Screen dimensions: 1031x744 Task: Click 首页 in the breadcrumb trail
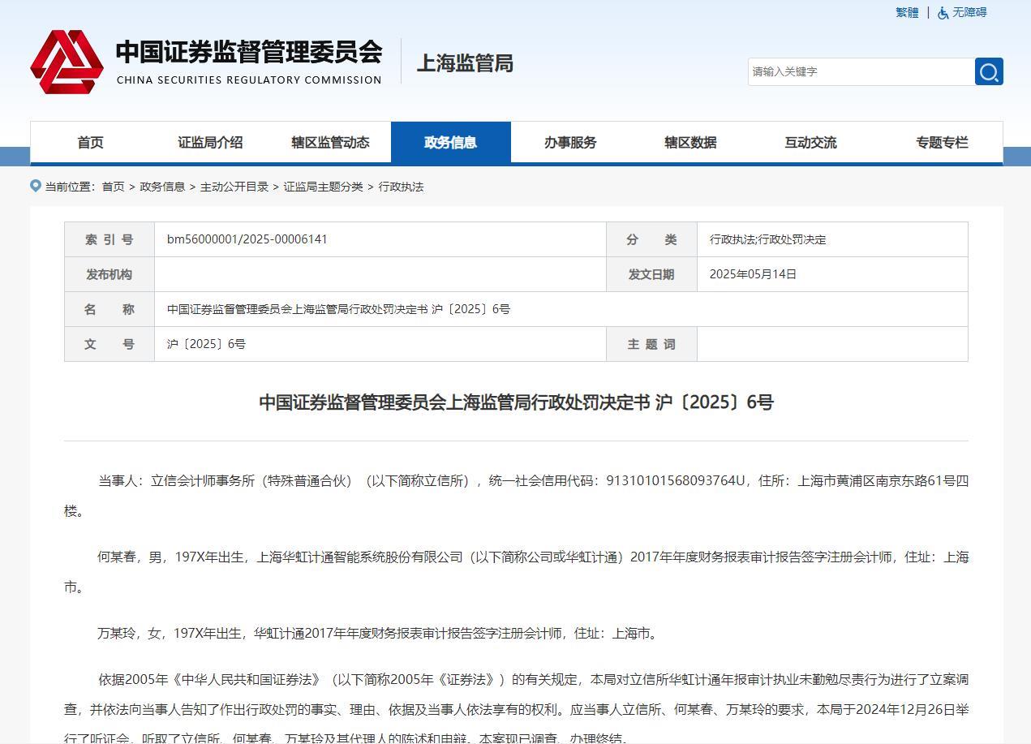pyautogui.click(x=115, y=187)
